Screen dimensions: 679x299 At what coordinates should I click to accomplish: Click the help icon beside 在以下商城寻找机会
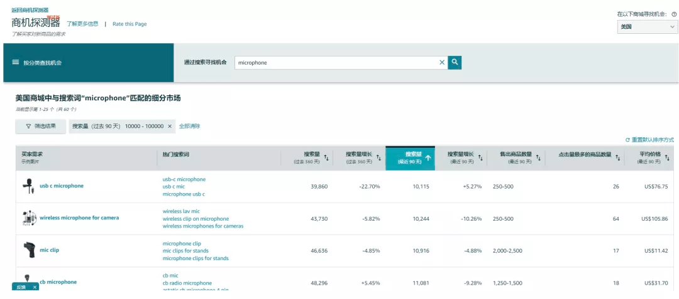(674, 14)
